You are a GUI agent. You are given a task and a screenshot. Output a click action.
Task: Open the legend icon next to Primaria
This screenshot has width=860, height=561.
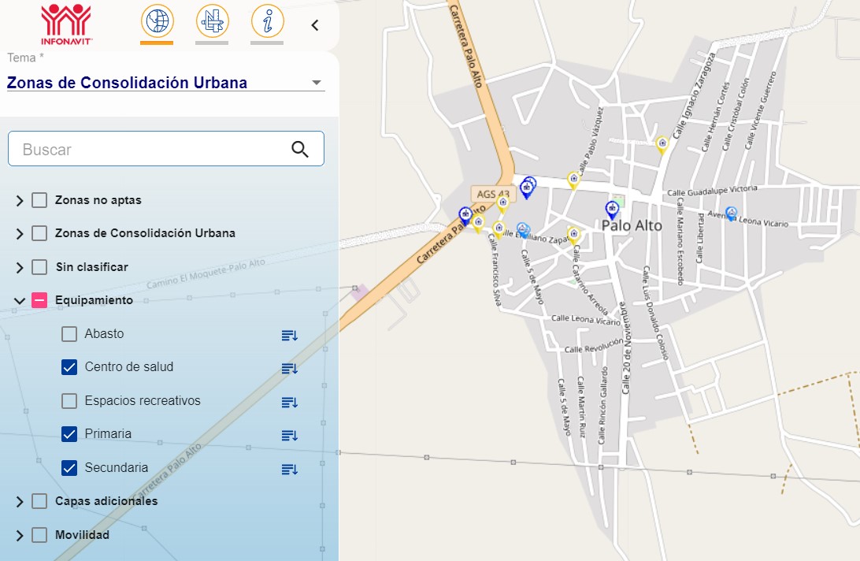[290, 436]
